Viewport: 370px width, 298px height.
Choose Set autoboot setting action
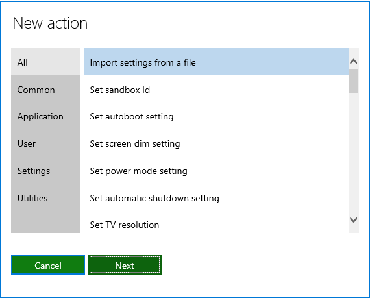(x=216, y=116)
